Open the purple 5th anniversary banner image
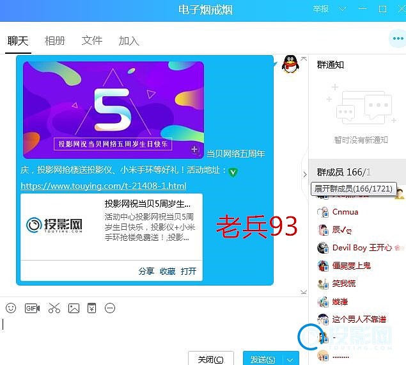 [x=113, y=110]
